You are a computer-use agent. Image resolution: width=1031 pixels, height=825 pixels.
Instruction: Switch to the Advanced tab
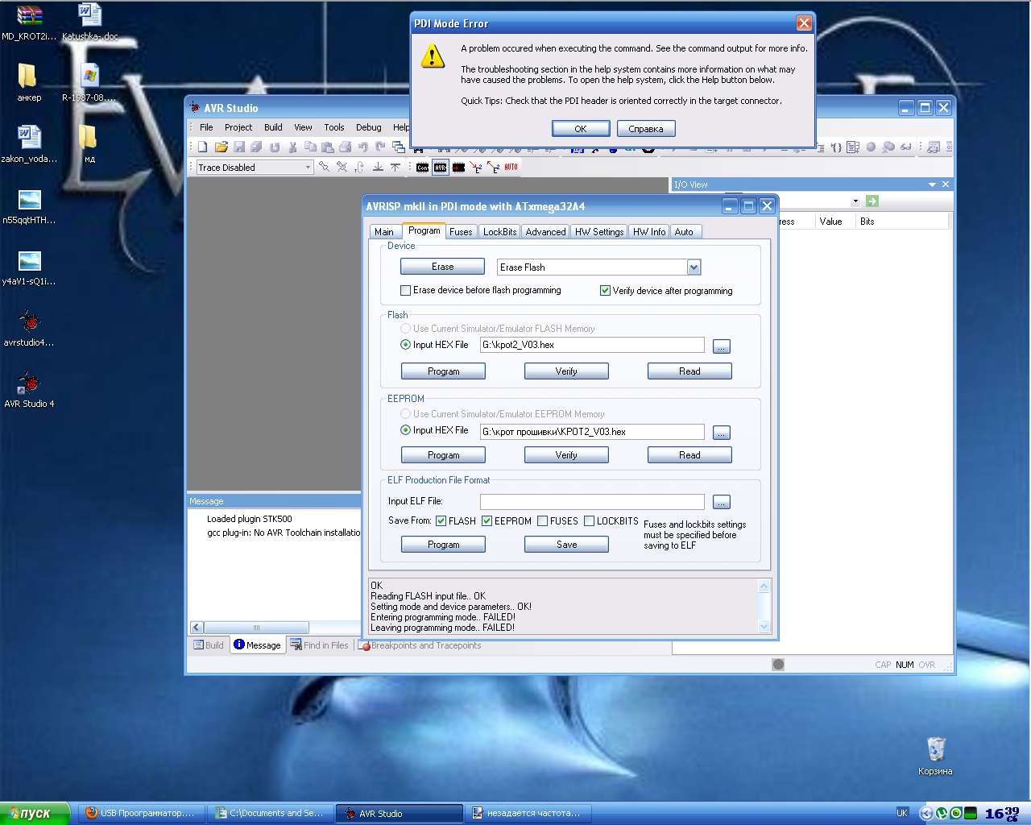pyautogui.click(x=545, y=232)
